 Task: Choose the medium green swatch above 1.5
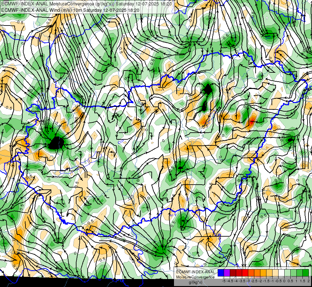300,273
